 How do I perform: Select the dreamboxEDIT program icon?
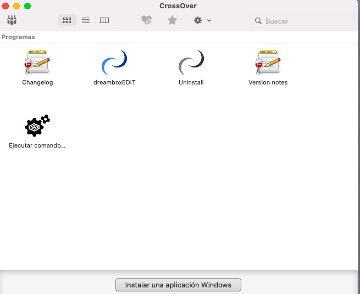(114, 63)
